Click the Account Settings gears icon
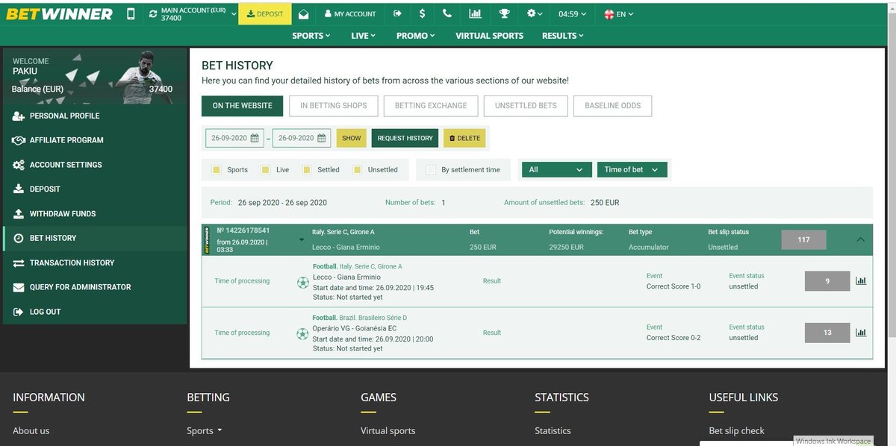Image resolution: width=896 pixels, height=446 pixels. coord(19,165)
